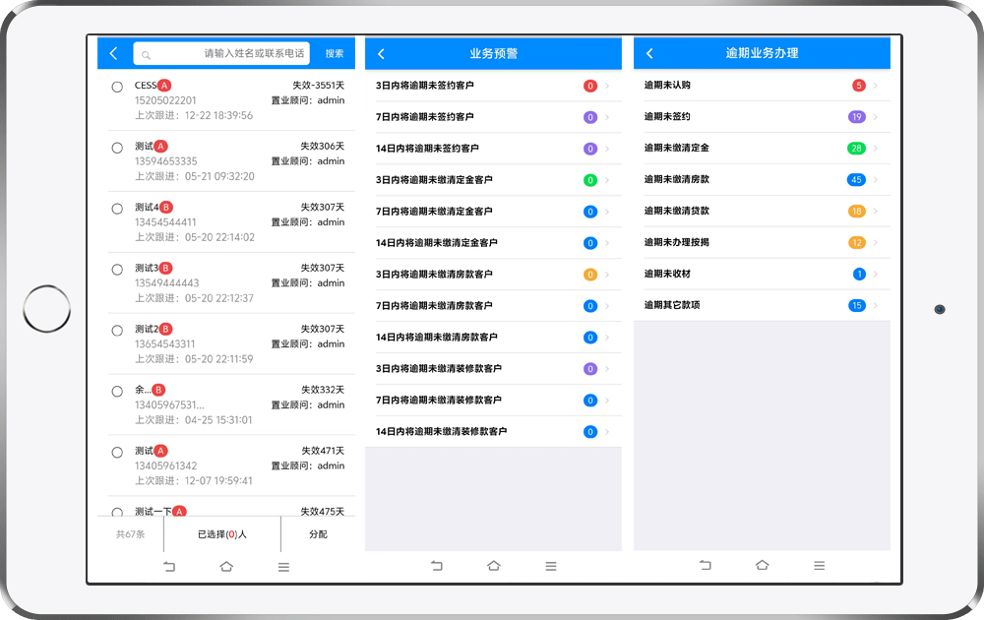Open 7日内将逾期未缴清装修款客户 entry
Screen dimensions: 984x620
tap(493, 400)
